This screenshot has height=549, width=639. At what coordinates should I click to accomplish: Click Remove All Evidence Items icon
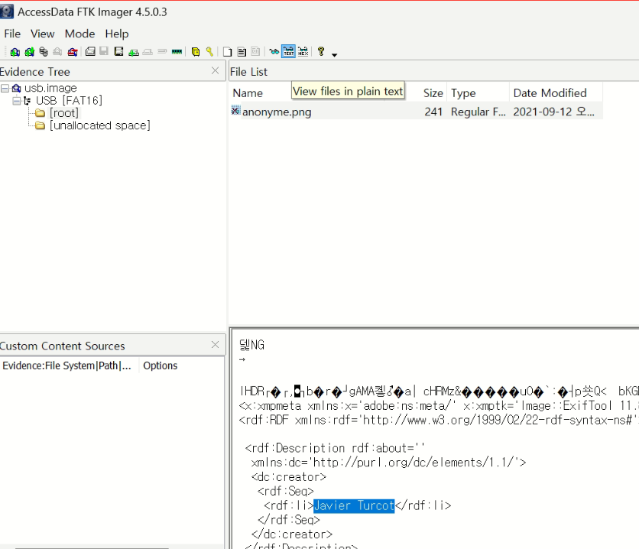click(73, 52)
